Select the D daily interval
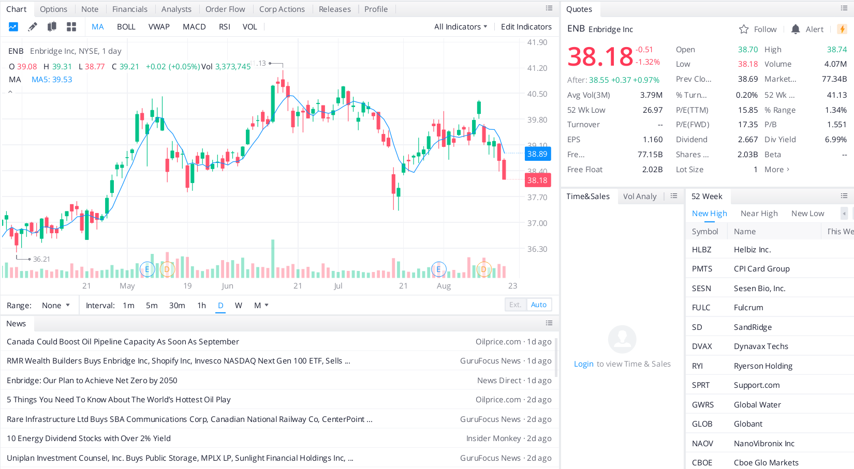This screenshot has width=854, height=469. click(x=220, y=306)
